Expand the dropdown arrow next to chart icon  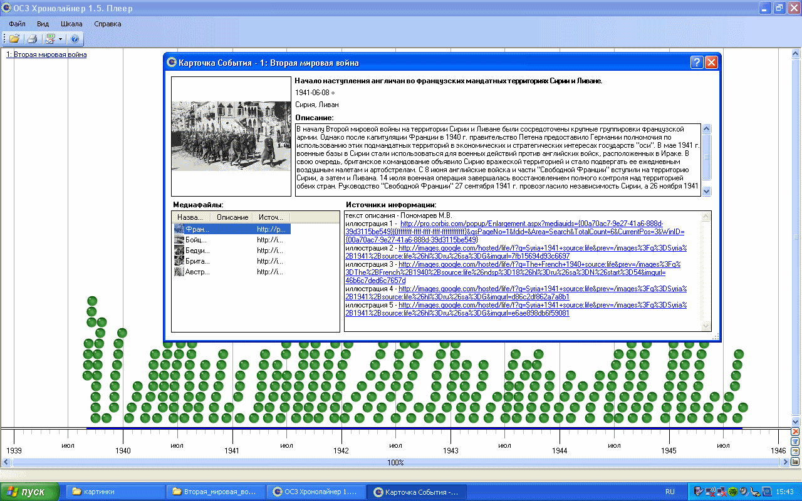pyautogui.click(x=60, y=39)
